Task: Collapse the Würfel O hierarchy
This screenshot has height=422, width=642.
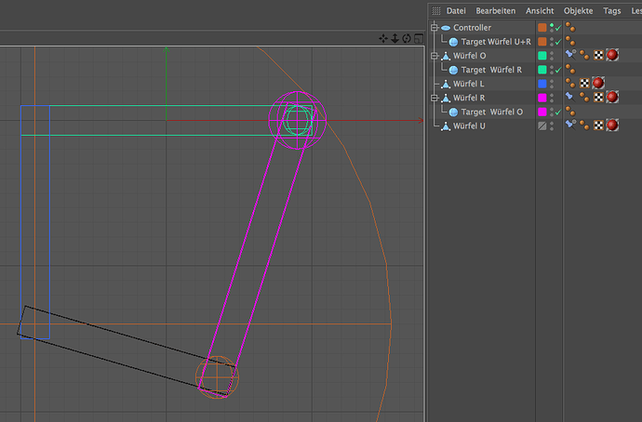Action: (x=435, y=56)
